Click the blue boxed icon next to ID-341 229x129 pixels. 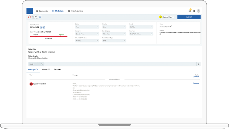[40, 16]
